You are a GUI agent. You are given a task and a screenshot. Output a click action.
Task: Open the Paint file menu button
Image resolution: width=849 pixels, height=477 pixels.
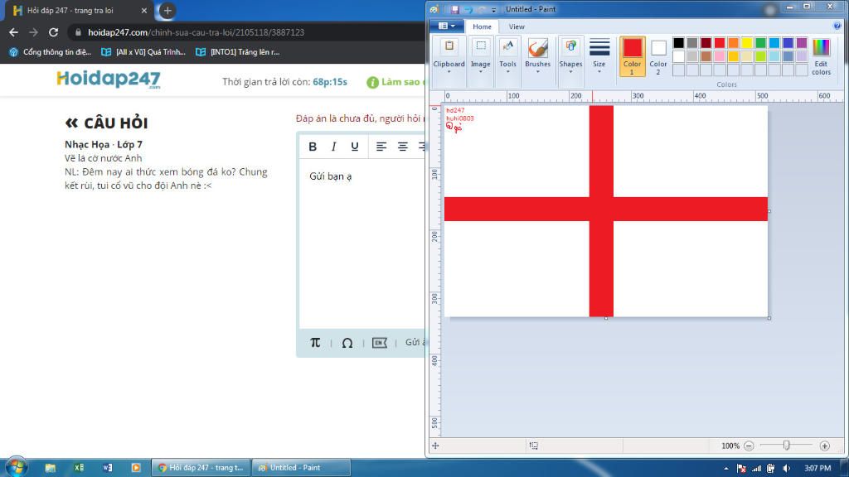click(446, 26)
